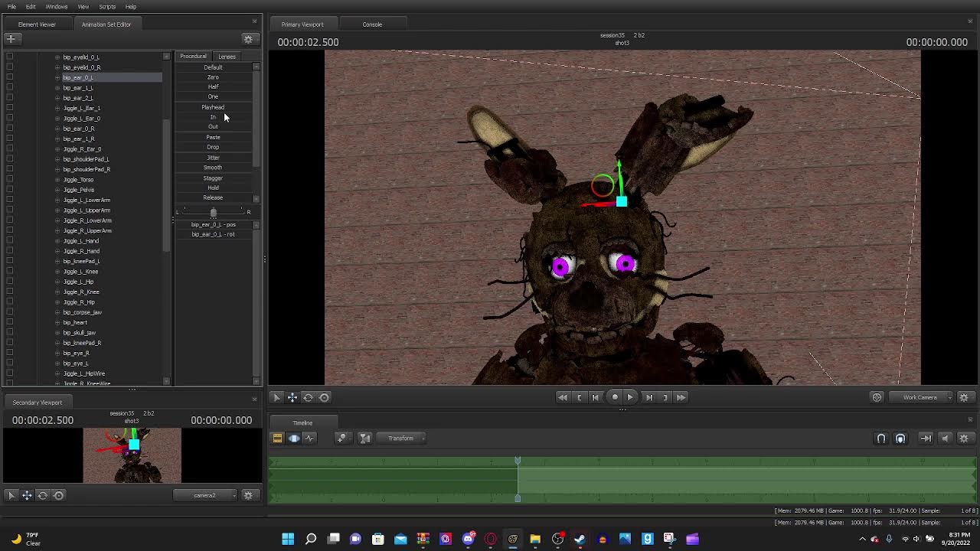980x551 pixels.
Task: Open Animation Set Editor gear settings
Action: pos(248,39)
